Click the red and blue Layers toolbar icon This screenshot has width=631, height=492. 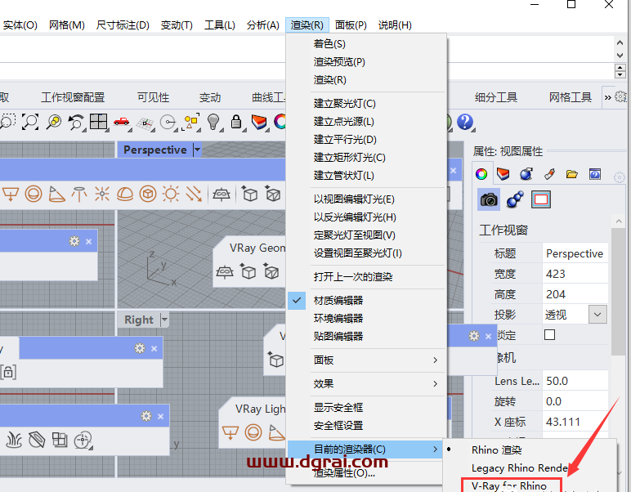click(x=259, y=122)
